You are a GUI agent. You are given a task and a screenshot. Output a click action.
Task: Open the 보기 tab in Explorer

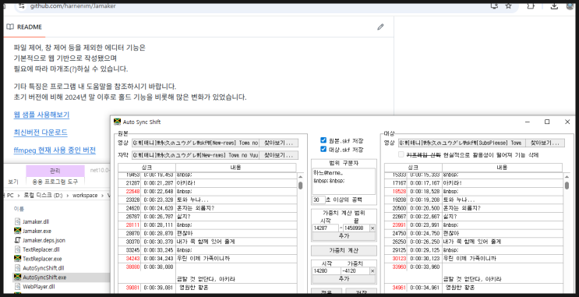tap(13, 182)
